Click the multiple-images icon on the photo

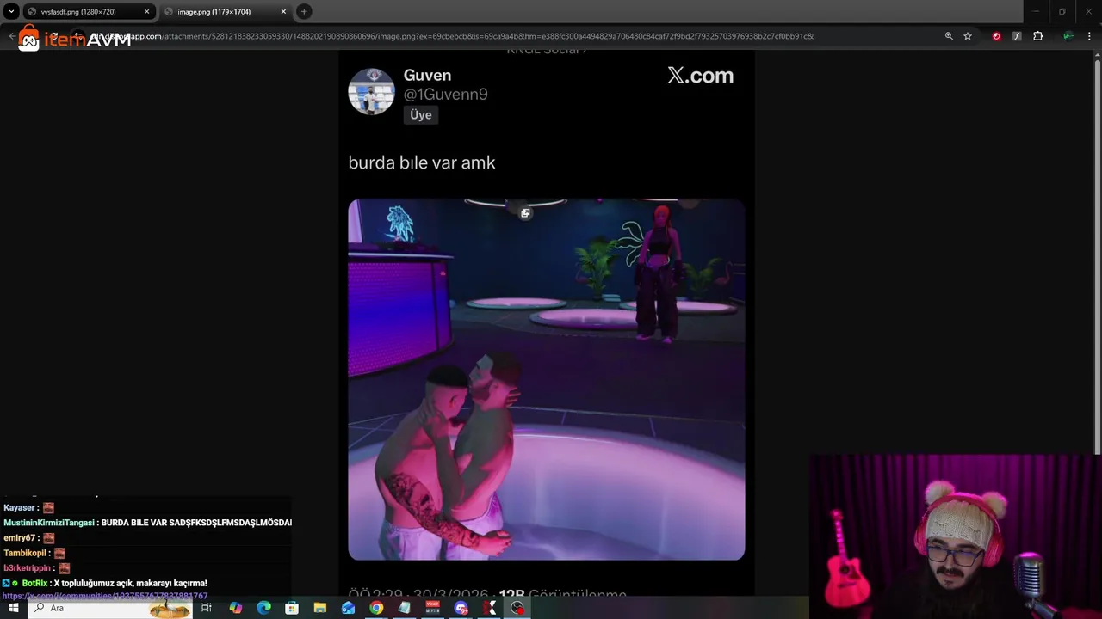pos(525,213)
